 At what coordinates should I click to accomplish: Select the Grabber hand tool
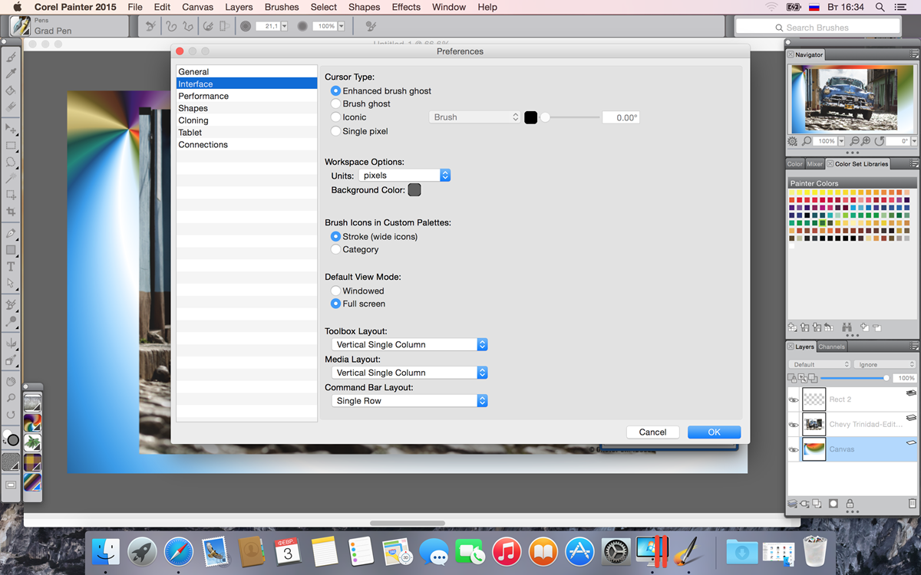[11, 381]
